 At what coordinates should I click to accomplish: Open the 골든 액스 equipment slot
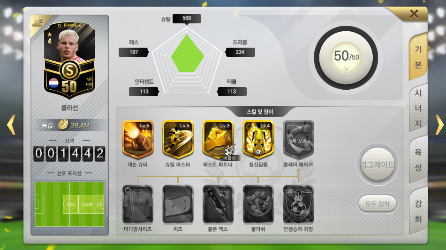pos(218,204)
